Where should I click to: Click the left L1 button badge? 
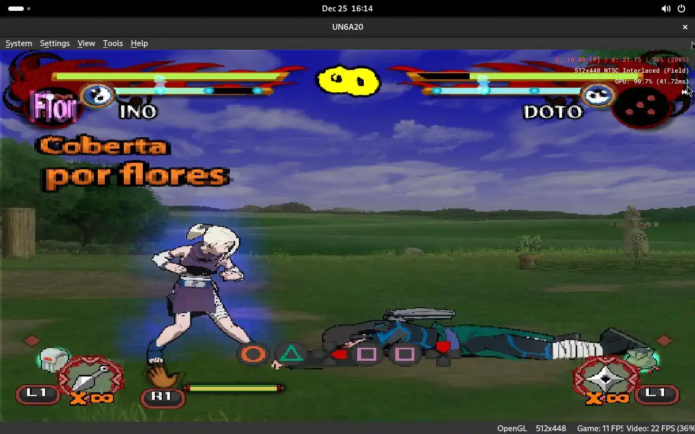(37, 393)
